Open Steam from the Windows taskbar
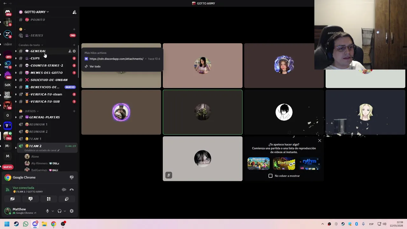The height and width of the screenshot is (229, 407). pyautogui.click(x=16, y=224)
